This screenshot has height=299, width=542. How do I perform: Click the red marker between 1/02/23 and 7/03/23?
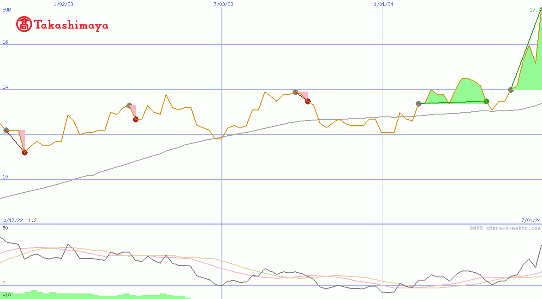[136, 119]
